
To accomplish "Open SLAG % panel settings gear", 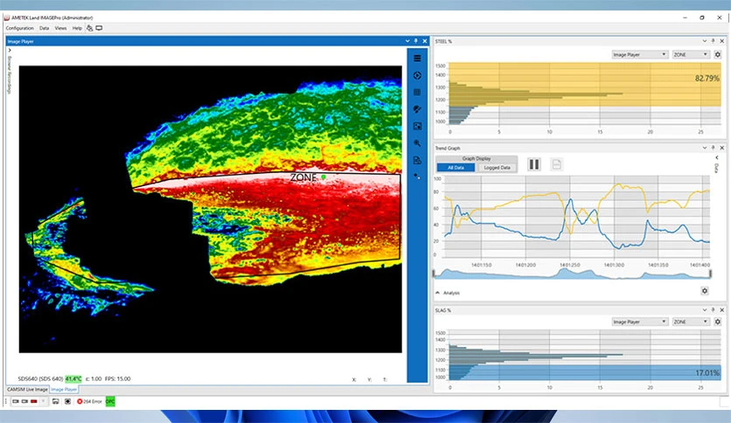I will 718,322.
